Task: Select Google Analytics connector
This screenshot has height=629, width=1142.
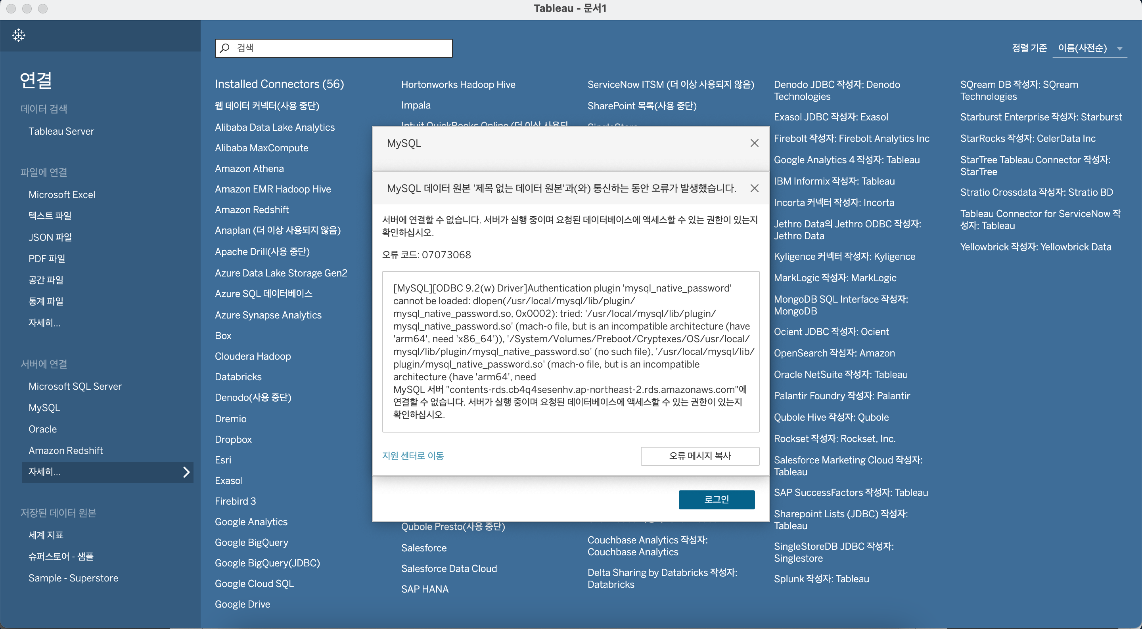Action: tap(251, 522)
